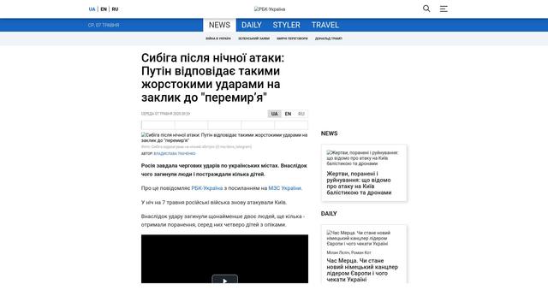Click the last empty share button box
This screenshot has height=308, width=548.
291,125
